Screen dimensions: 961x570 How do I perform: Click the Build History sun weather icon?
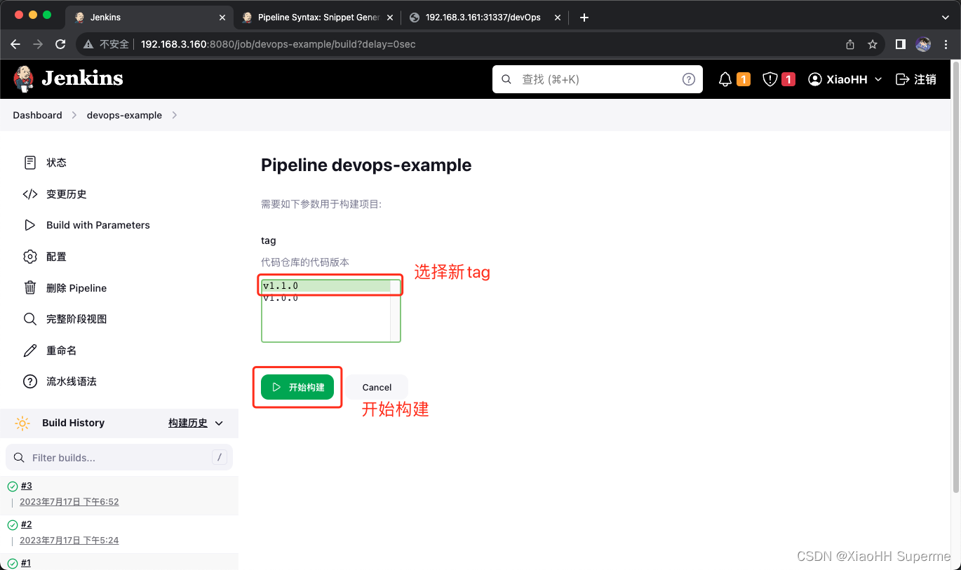pos(22,423)
